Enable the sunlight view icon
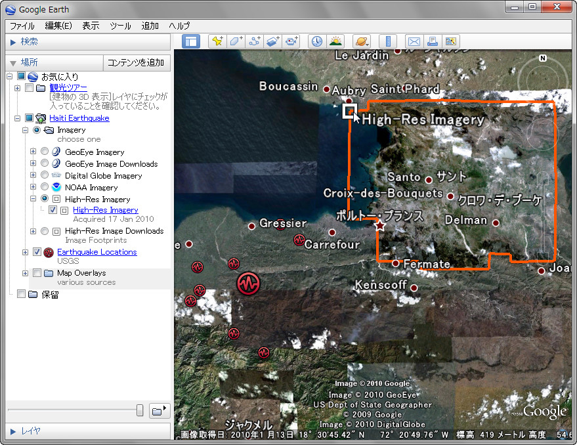 coord(335,41)
